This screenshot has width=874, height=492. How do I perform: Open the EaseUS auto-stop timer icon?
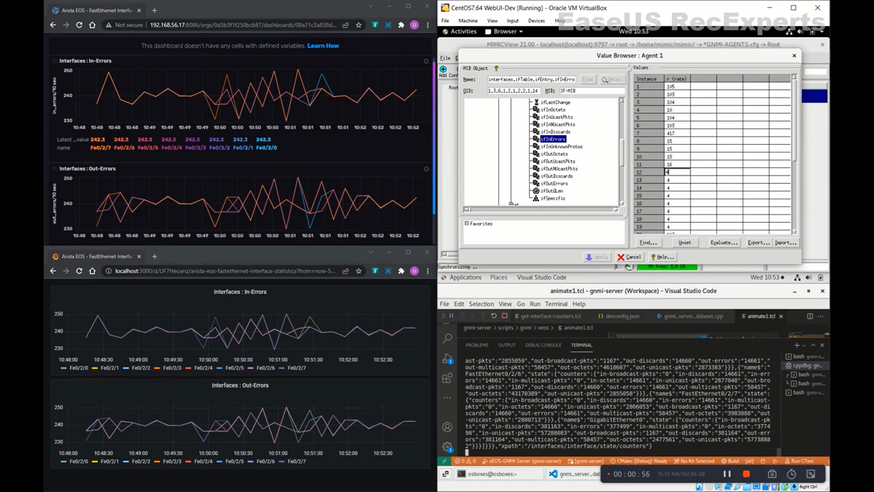pyautogui.click(x=792, y=474)
